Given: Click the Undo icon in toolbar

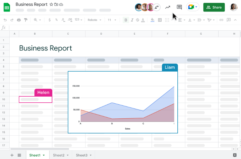Looking at the screenshot, I should click(5, 20).
